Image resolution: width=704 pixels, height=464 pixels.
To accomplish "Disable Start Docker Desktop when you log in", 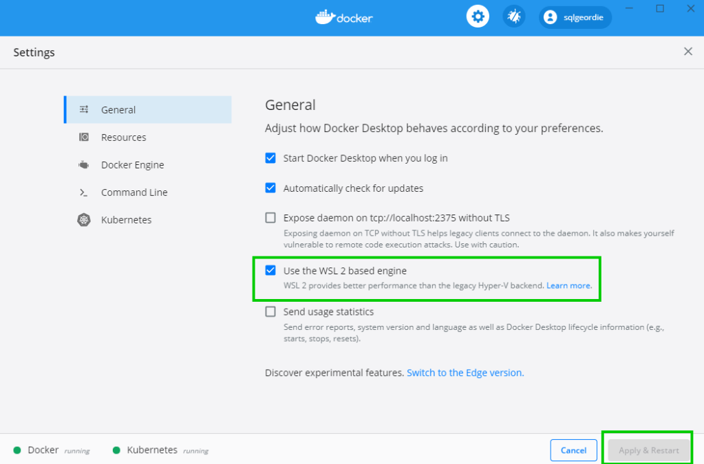I will (270, 158).
